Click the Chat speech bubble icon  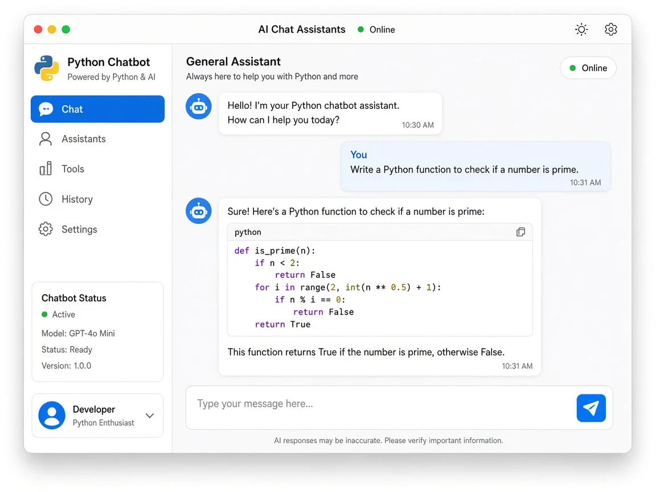tap(46, 109)
